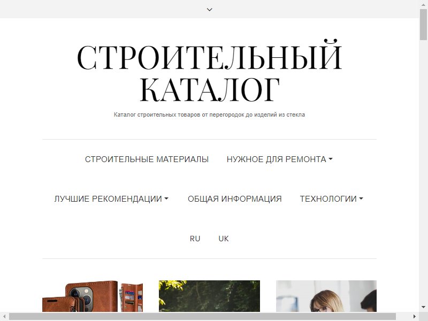Click the tagline Каталог строительных товаров
Viewport: 428px width, 321px height.
209,114
